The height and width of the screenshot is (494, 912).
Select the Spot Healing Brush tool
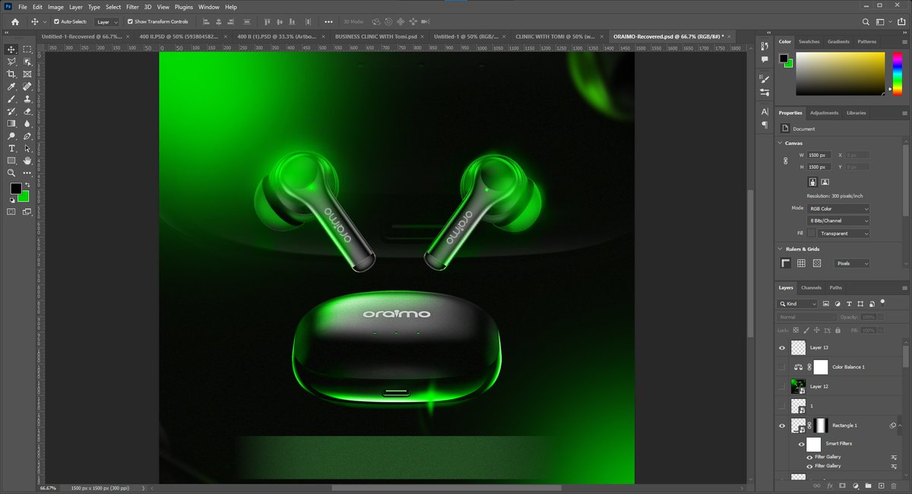point(27,86)
